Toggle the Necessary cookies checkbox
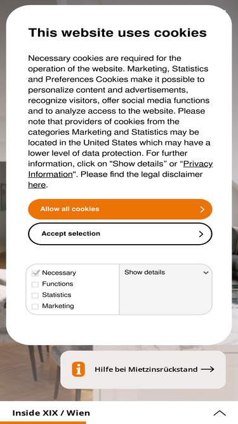This screenshot has width=238, height=424. point(36,273)
